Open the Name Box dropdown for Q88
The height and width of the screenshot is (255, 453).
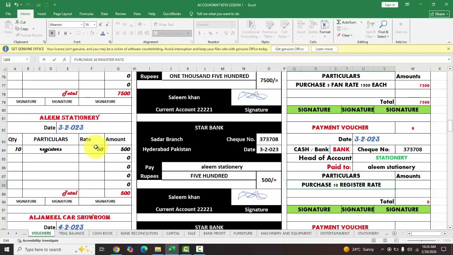pyautogui.click(x=27, y=59)
